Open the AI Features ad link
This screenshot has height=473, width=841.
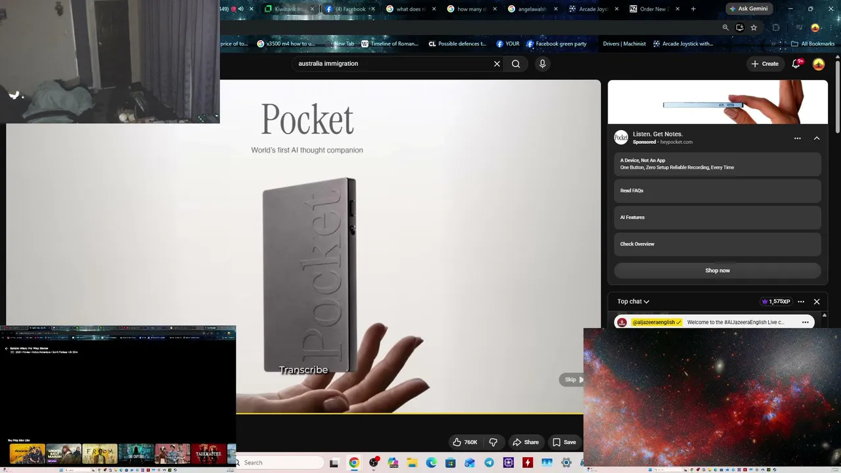click(717, 217)
